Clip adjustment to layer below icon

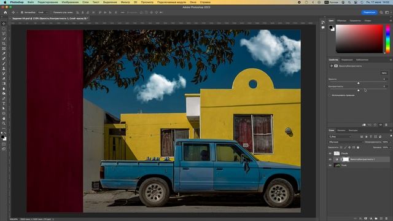coord(364,125)
